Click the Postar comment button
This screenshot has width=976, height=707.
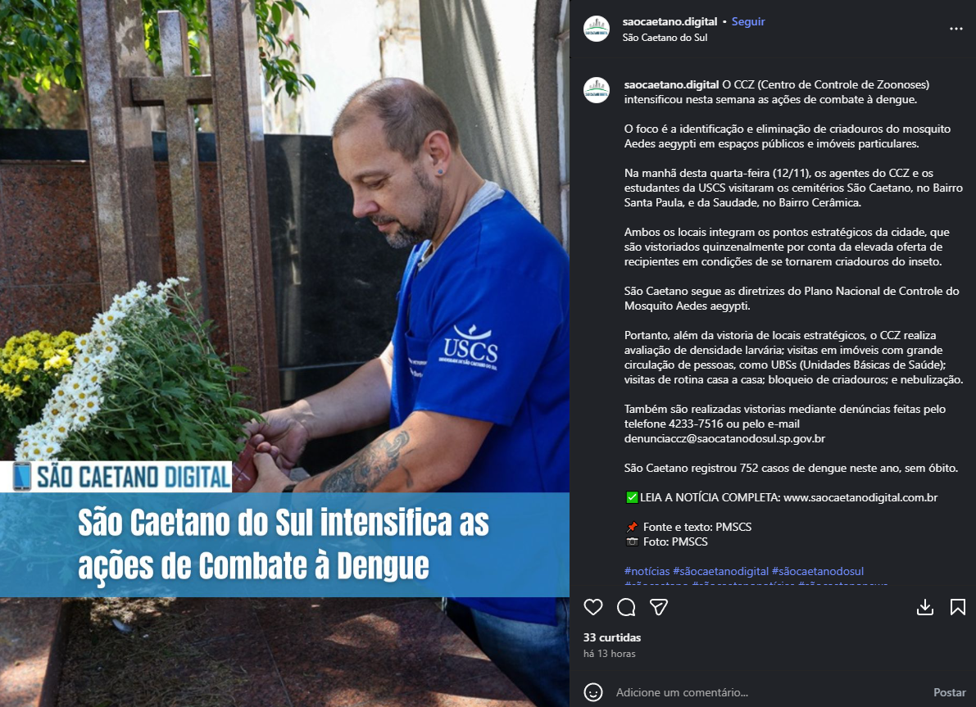949,692
